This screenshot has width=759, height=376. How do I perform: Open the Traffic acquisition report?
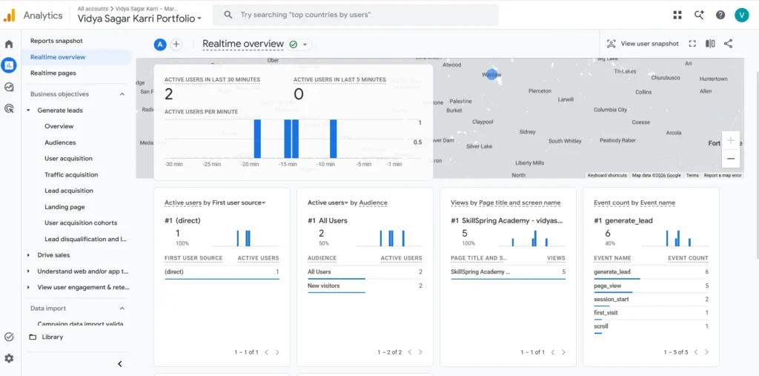pyautogui.click(x=71, y=175)
